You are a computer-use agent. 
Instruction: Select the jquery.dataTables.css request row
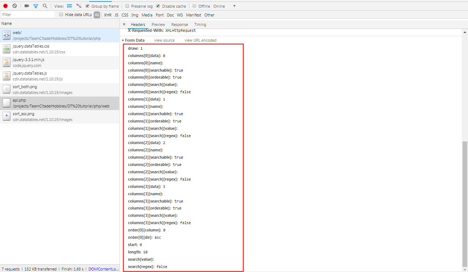60,49
